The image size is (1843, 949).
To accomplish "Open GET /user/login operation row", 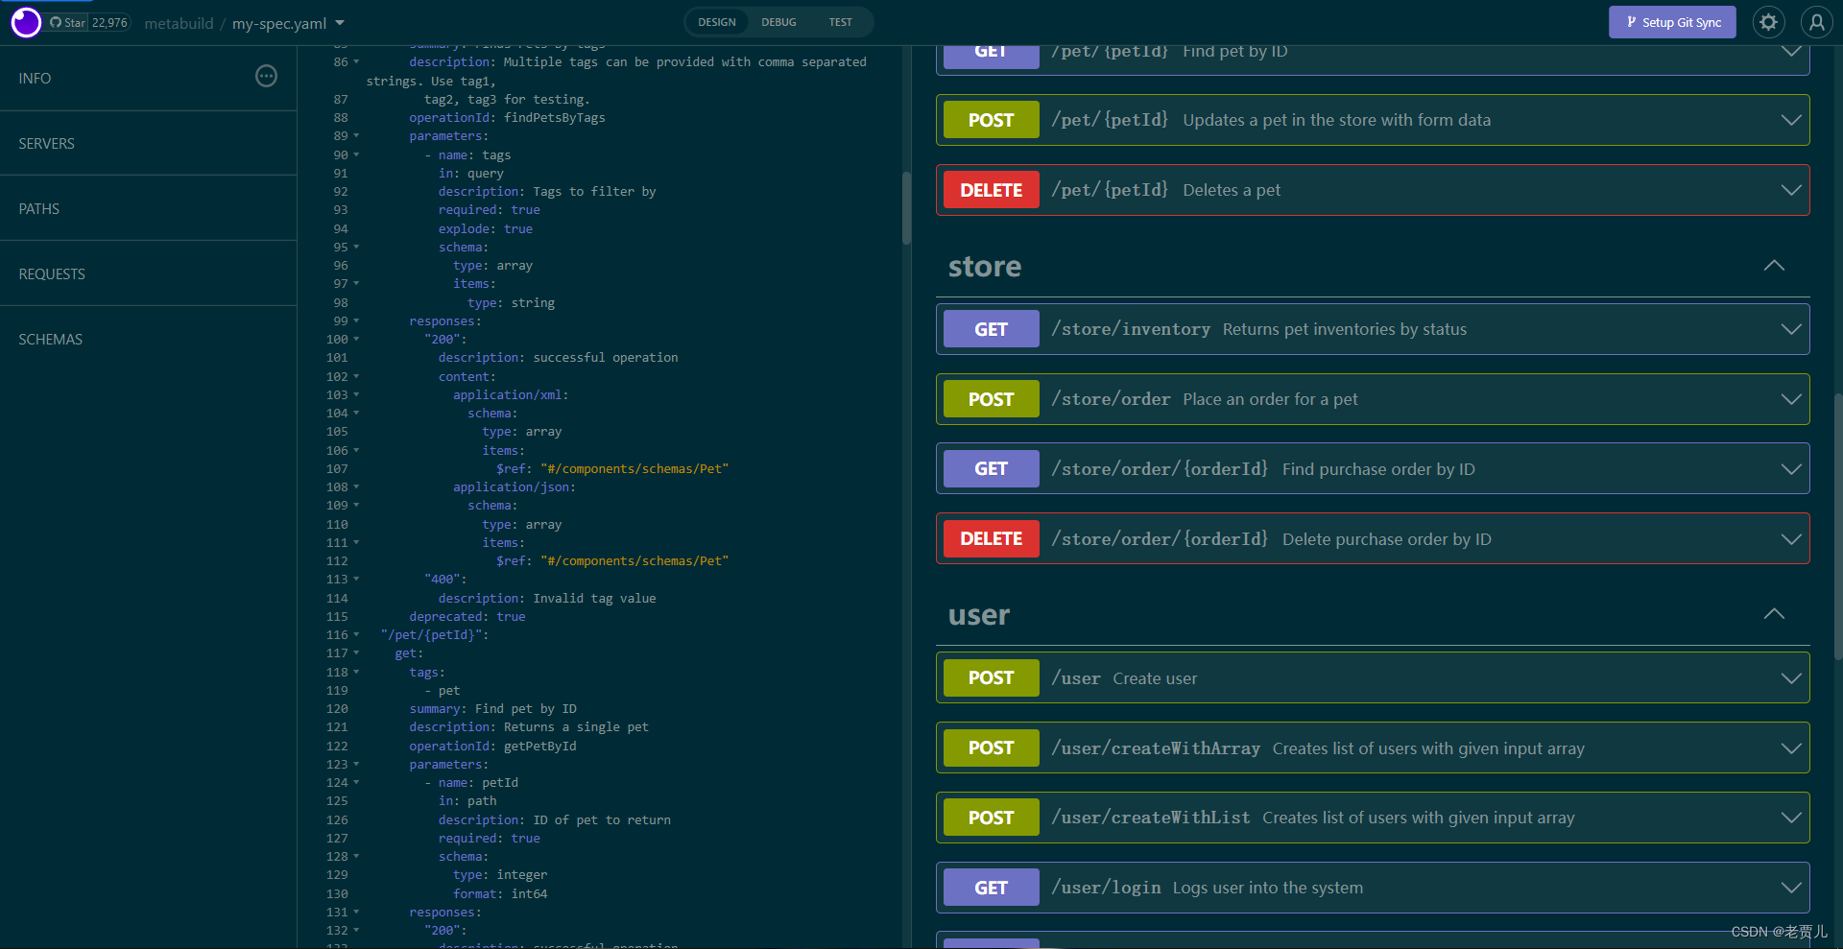I will click(x=1373, y=888).
